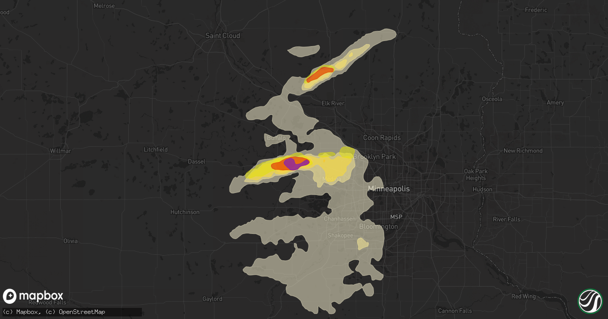Image resolution: width=608 pixels, height=319 pixels.
Task: Select the Cannon Falls label
Action: pyautogui.click(x=455, y=310)
